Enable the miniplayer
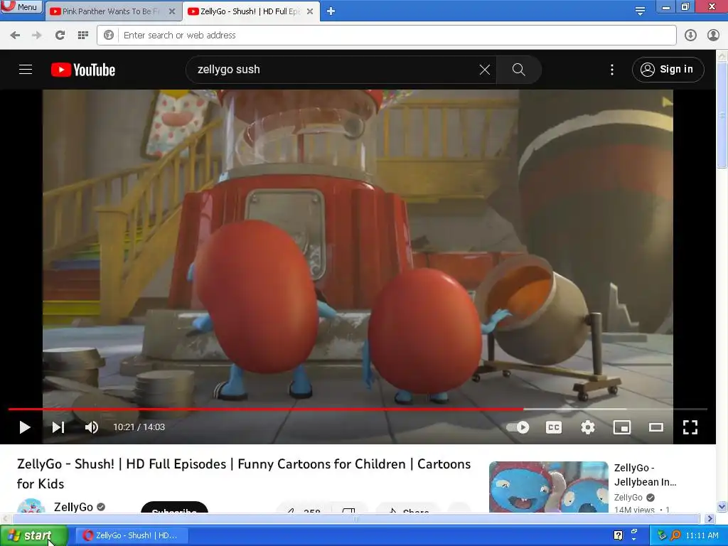The image size is (728, 546). click(621, 427)
